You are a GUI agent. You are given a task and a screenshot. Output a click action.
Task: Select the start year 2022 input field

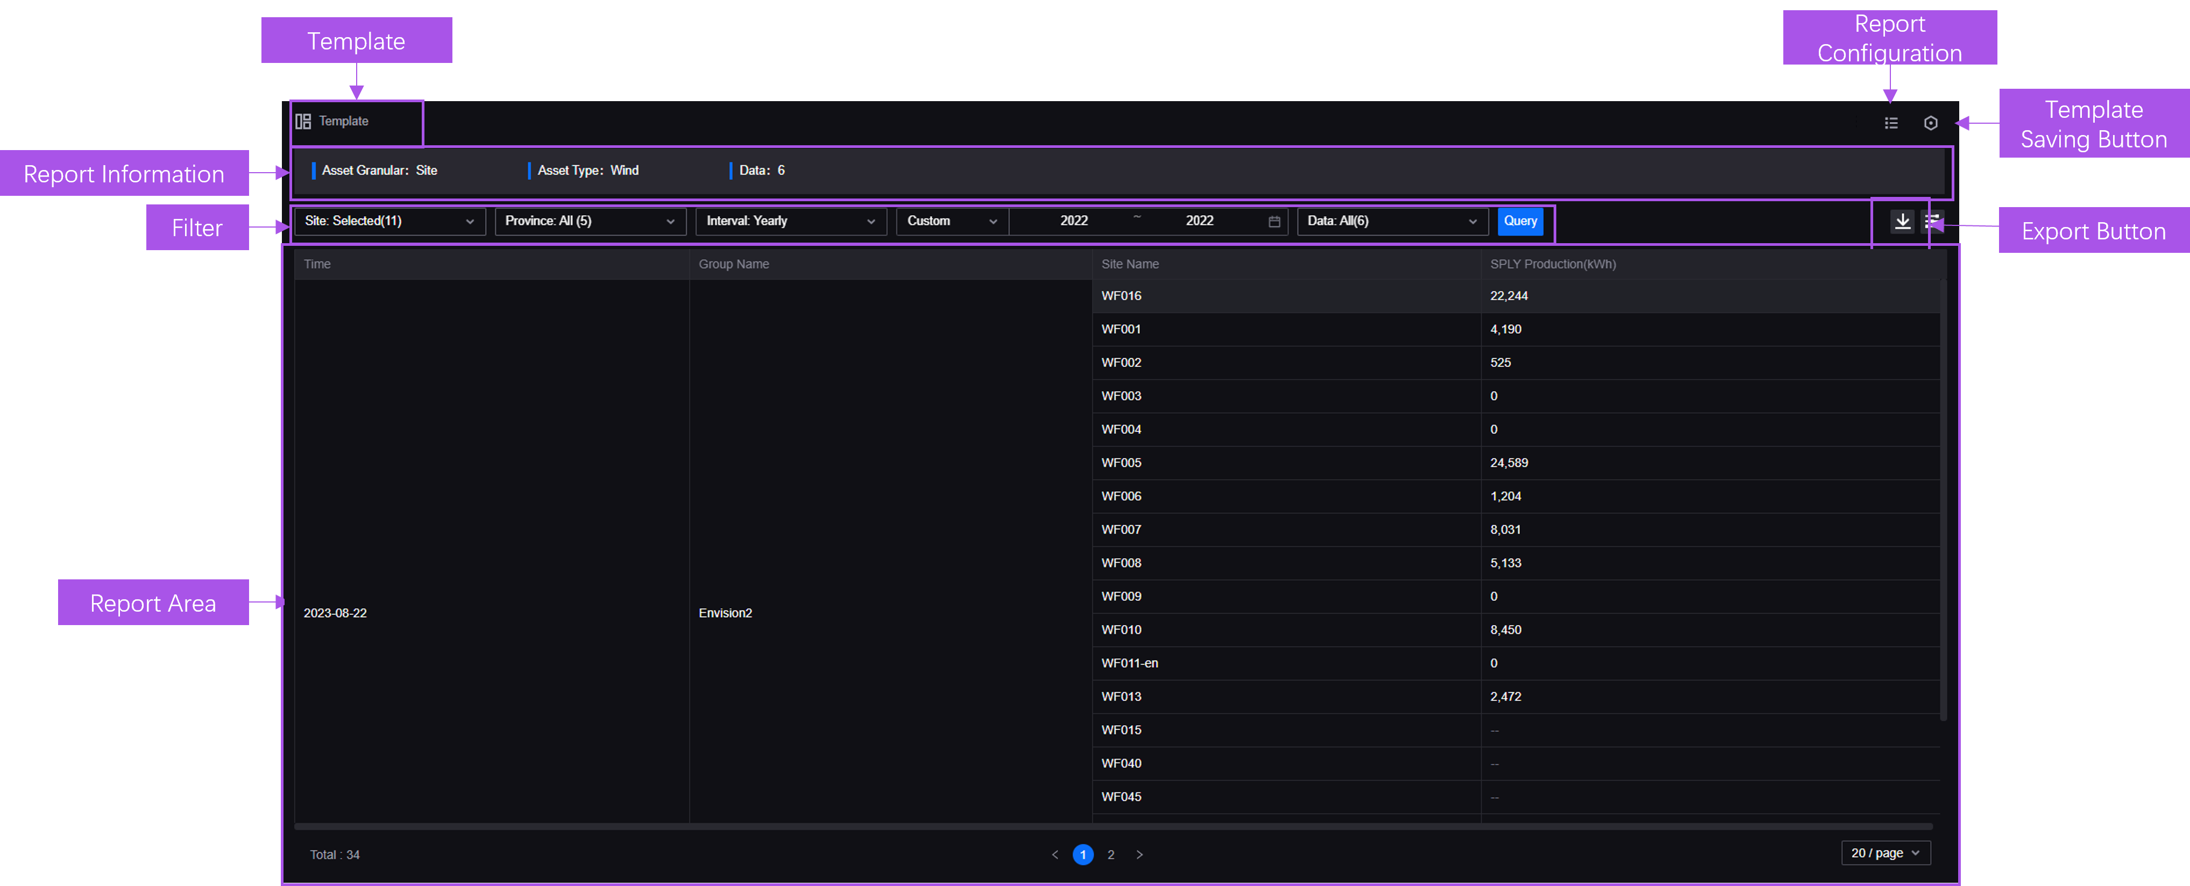point(1075,221)
